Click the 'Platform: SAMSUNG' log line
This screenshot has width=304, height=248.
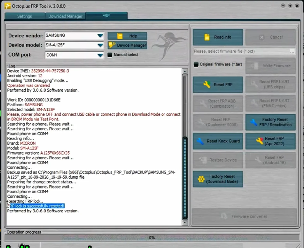(25, 105)
